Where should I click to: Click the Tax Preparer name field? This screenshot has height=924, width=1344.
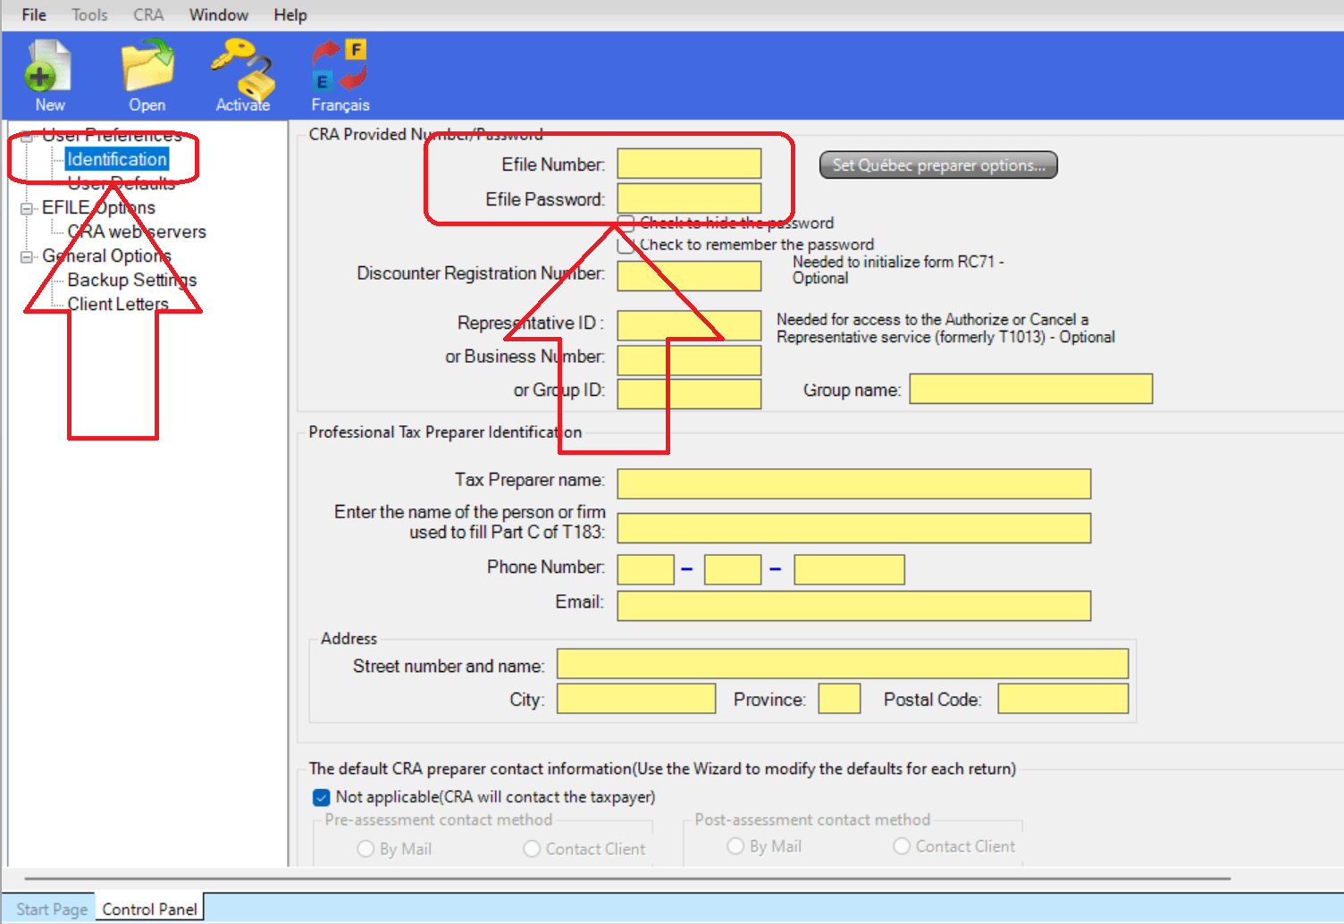coord(853,483)
